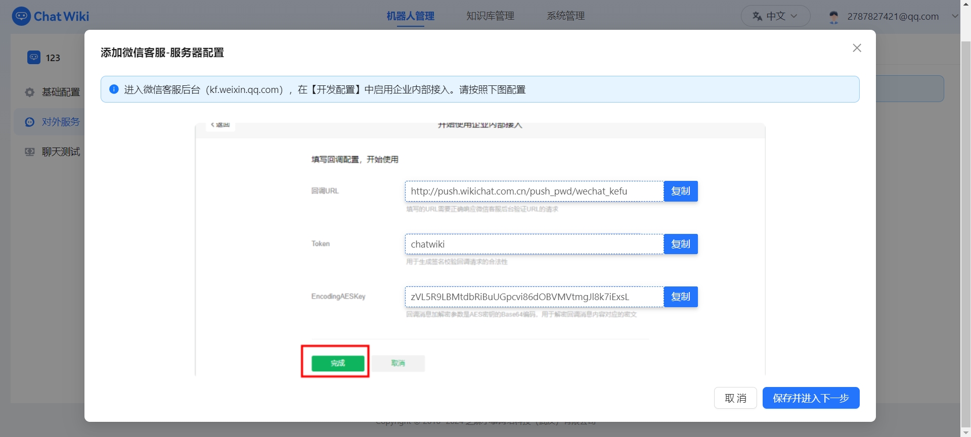Image resolution: width=971 pixels, height=437 pixels.
Task: Click the page scrollbar down arrow
Action: click(965, 432)
